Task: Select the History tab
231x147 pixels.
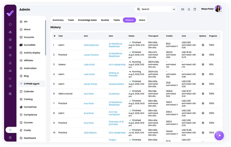Action: click(x=129, y=20)
